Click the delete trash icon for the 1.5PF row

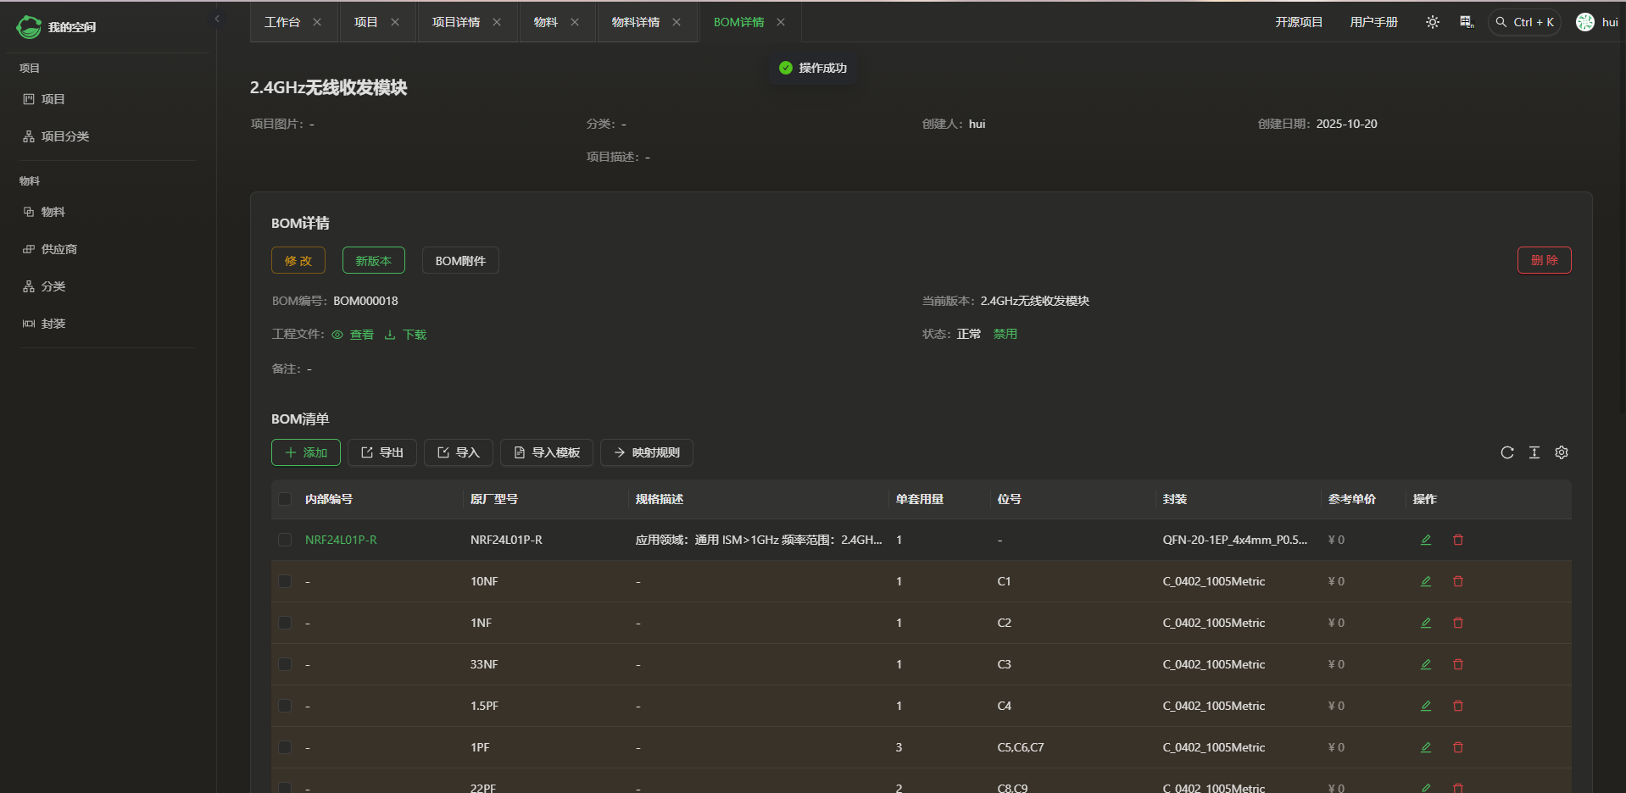point(1457,706)
